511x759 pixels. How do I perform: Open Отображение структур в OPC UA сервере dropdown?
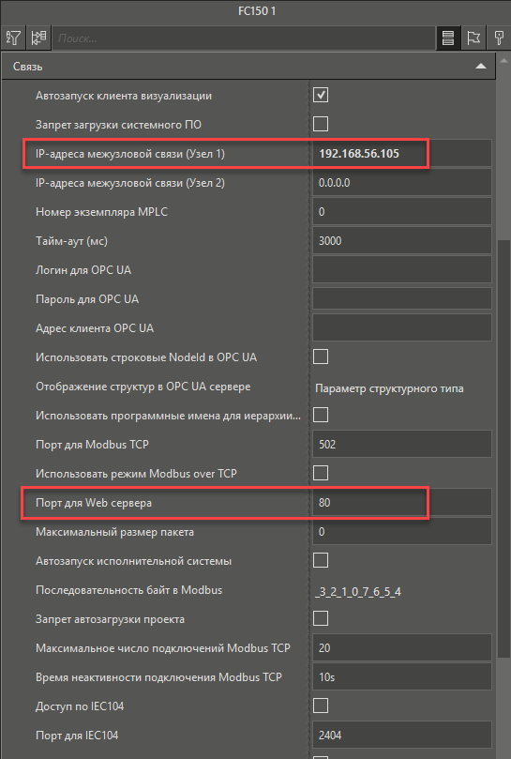[401, 388]
